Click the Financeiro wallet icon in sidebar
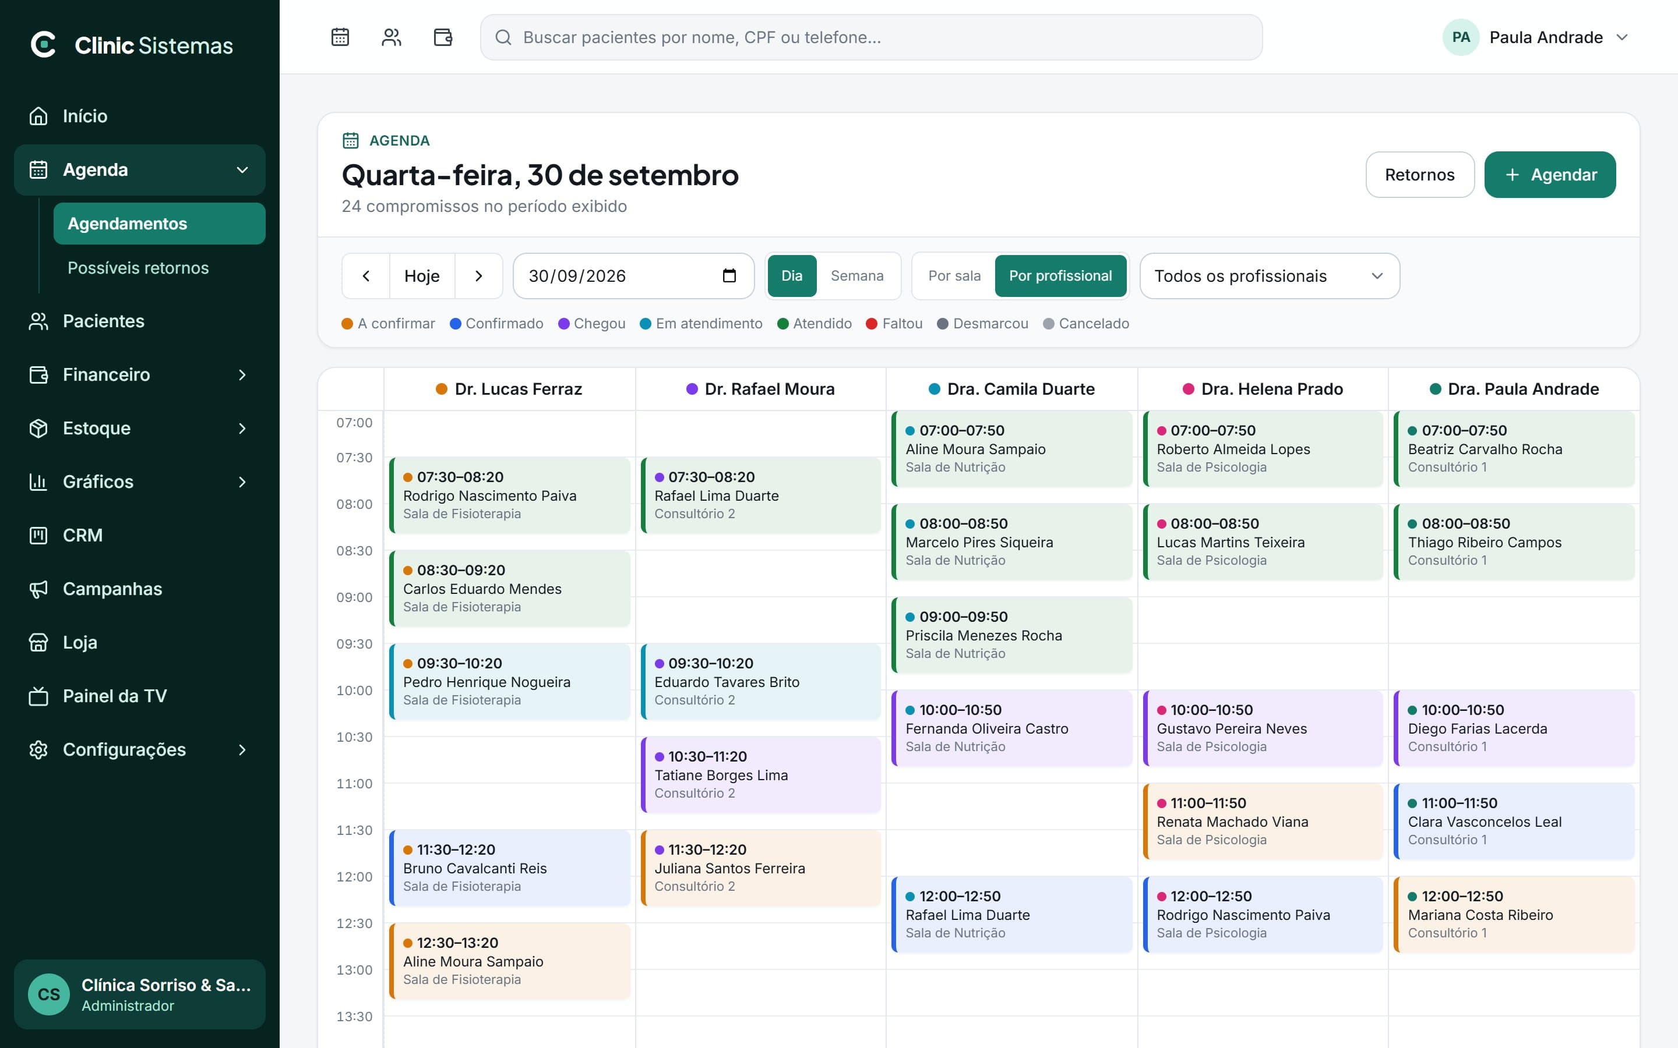The image size is (1678, 1048). (39, 374)
